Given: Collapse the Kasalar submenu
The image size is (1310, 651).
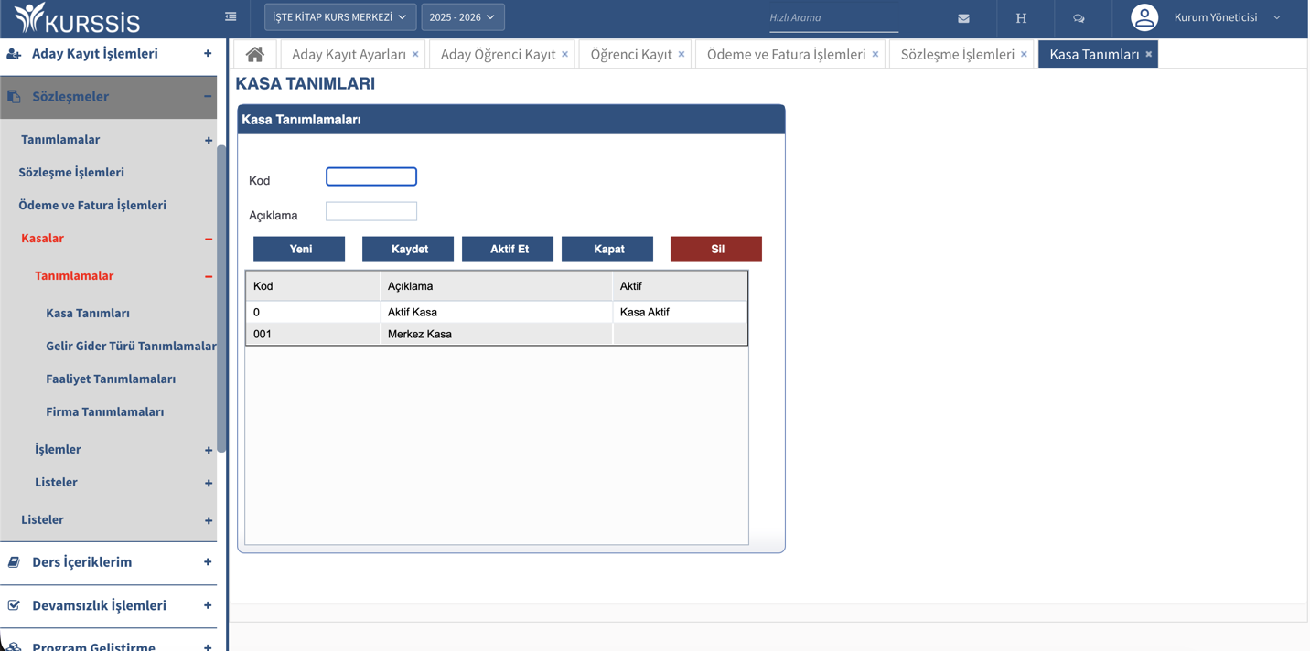Looking at the screenshot, I should (209, 239).
